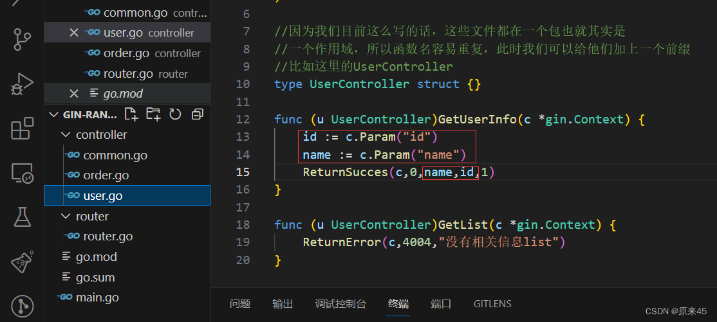Screen dimensions: 717x322
Task: Open the GitLens icon in activity bar
Action: [21, 306]
